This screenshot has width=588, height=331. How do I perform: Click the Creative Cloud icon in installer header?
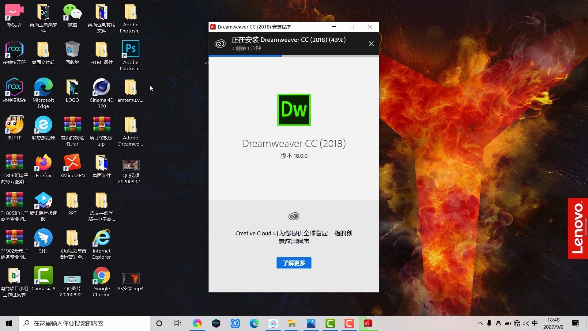[220, 44]
